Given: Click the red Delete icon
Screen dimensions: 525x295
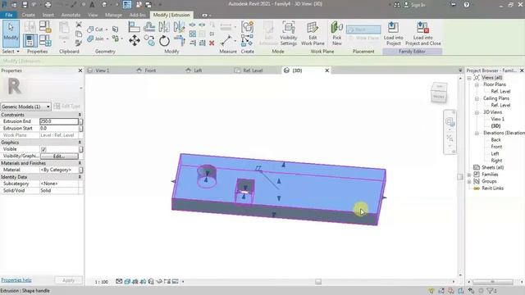Looking at the screenshot, I should (212, 43).
